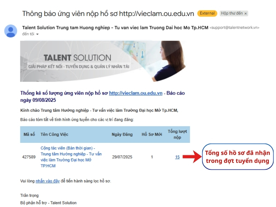276x207 pixels.
Task: Click the 'Hồ Sơ Mới' column header
Action: (151, 135)
